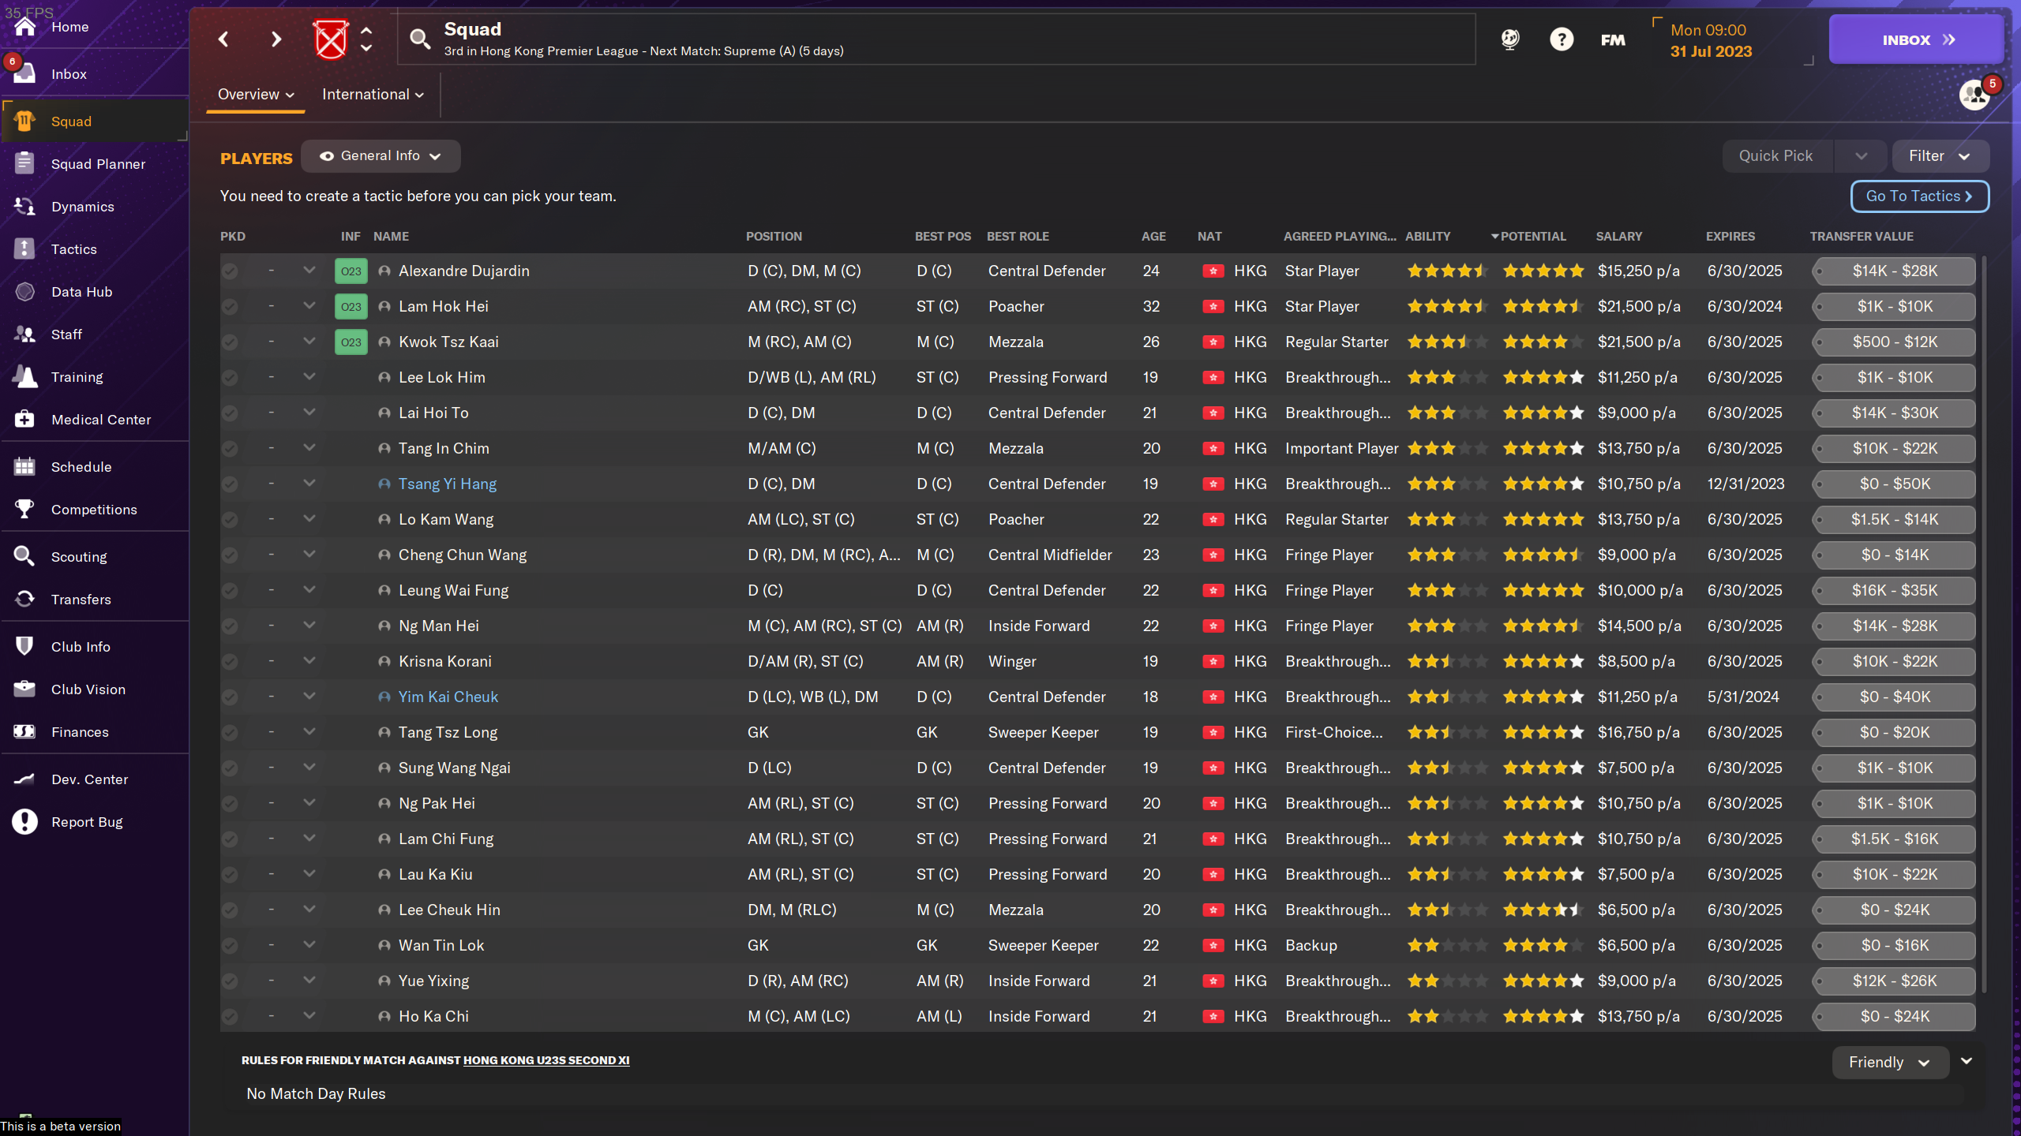Open the Club Info shield icon
Image resolution: width=2021 pixels, height=1136 pixels.
[24, 646]
